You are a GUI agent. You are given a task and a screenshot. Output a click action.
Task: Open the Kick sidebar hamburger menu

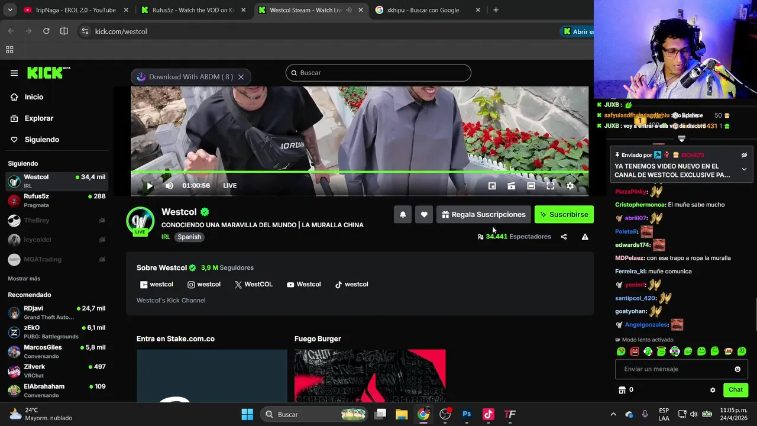14,73
